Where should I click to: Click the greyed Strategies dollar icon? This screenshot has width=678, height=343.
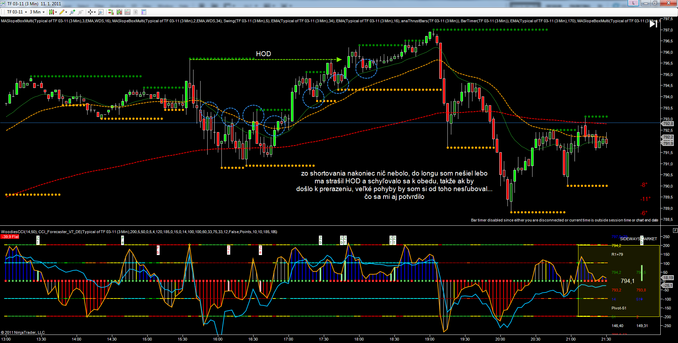[136, 12]
